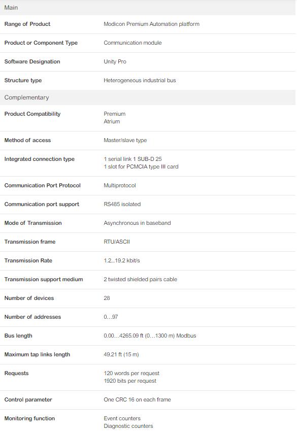Select the Range of Product label

[x=27, y=24]
